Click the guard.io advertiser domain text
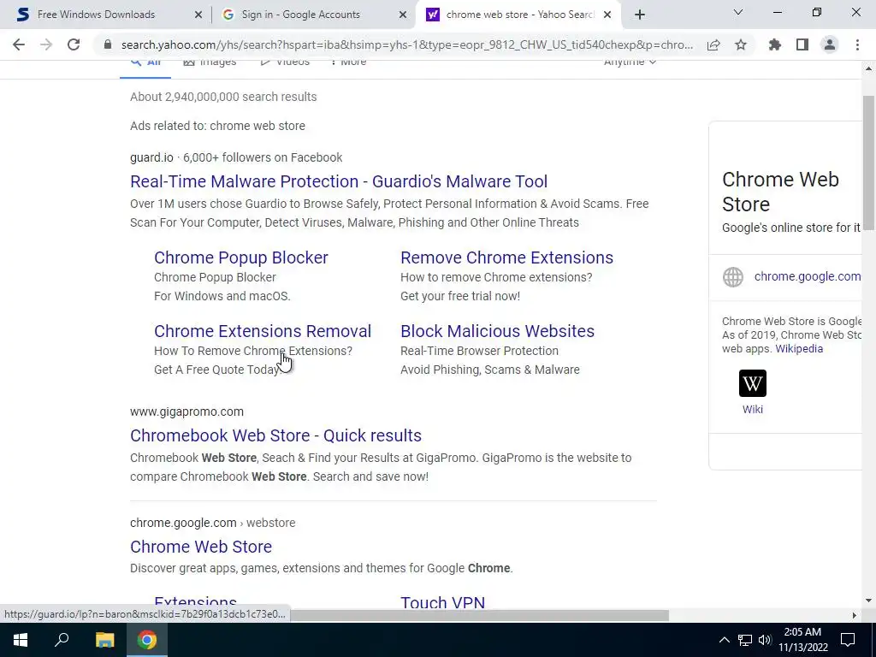876x657 pixels. 152,157
